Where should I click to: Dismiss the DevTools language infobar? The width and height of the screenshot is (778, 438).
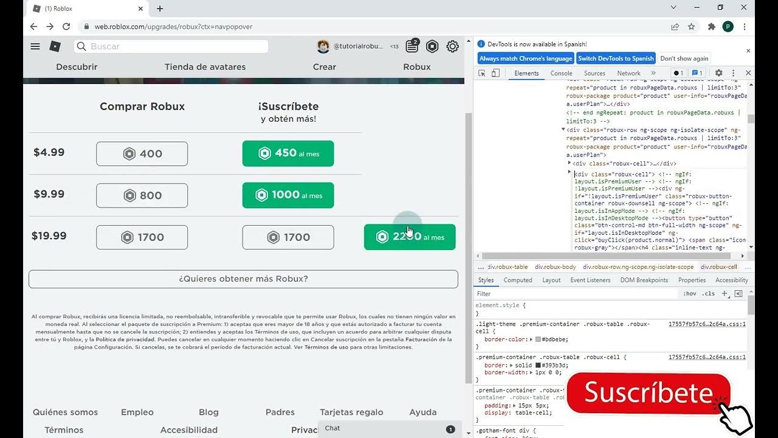[x=748, y=51]
